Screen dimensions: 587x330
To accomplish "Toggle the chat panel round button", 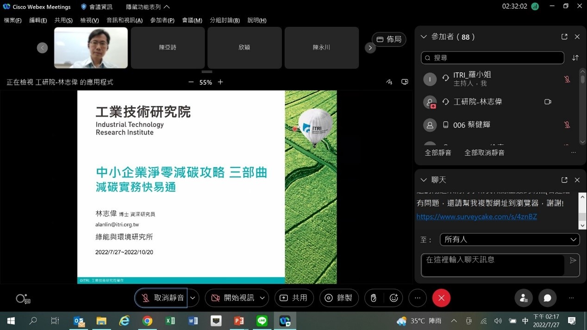I will click(x=547, y=298).
